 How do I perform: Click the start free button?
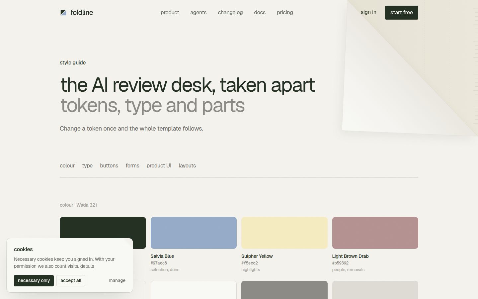pyautogui.click(x=401, y=13)
